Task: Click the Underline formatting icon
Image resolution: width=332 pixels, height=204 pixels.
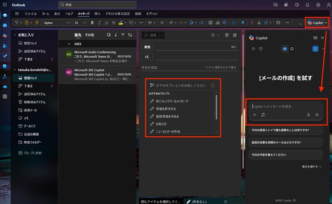Action: (x=106, y=22)
